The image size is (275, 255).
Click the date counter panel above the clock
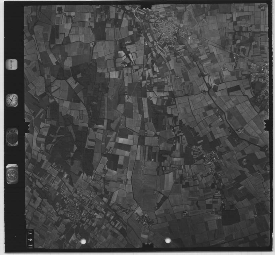[x=12, y=64]
